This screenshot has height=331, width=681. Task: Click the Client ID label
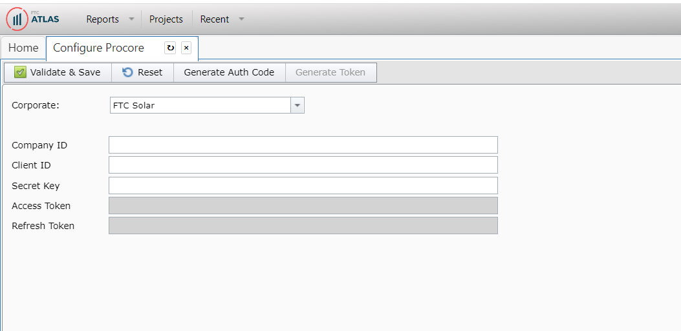(x=31, y=165)
